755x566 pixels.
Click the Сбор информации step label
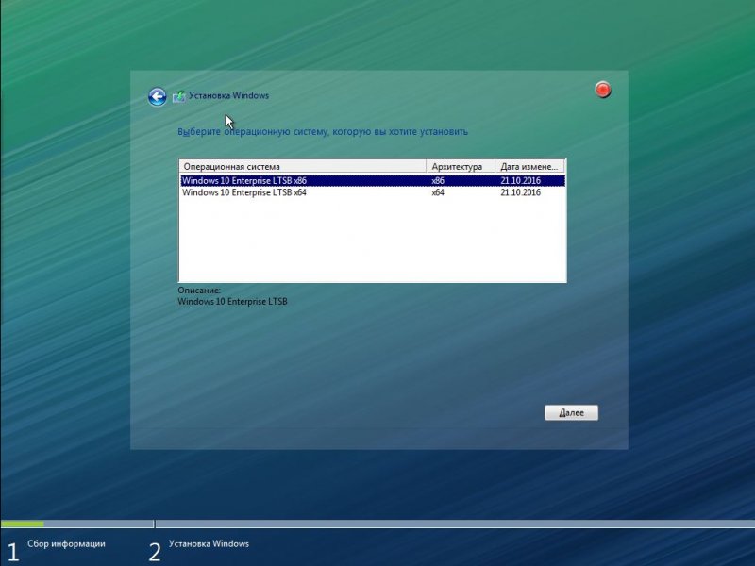point(66,544)
